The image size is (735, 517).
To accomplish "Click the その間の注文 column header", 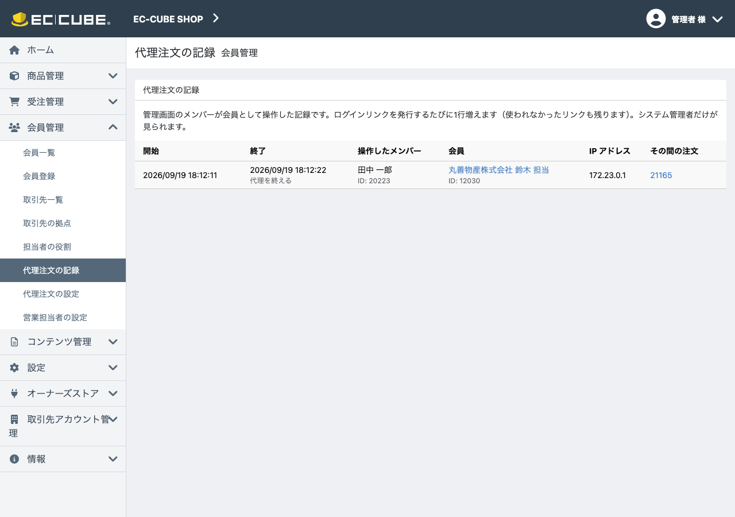I will point(674,151).
